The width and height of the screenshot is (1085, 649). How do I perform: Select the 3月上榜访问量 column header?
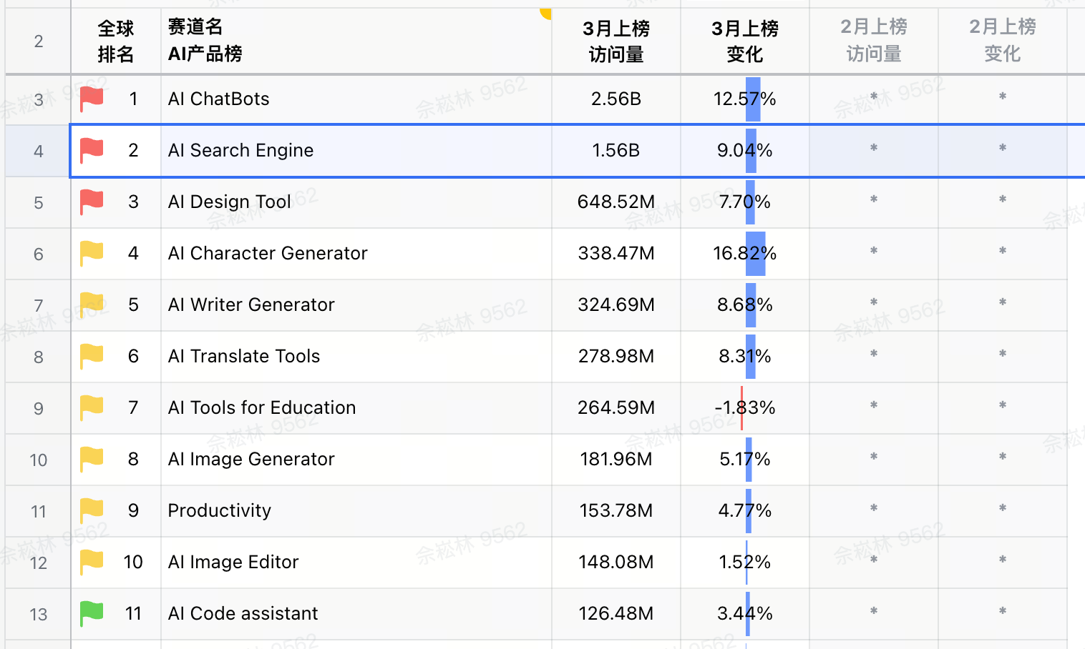coord(616,41)
